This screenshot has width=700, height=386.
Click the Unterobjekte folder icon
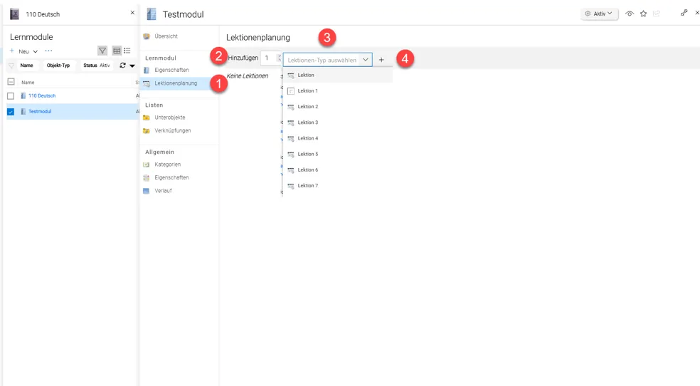[146, 118]
